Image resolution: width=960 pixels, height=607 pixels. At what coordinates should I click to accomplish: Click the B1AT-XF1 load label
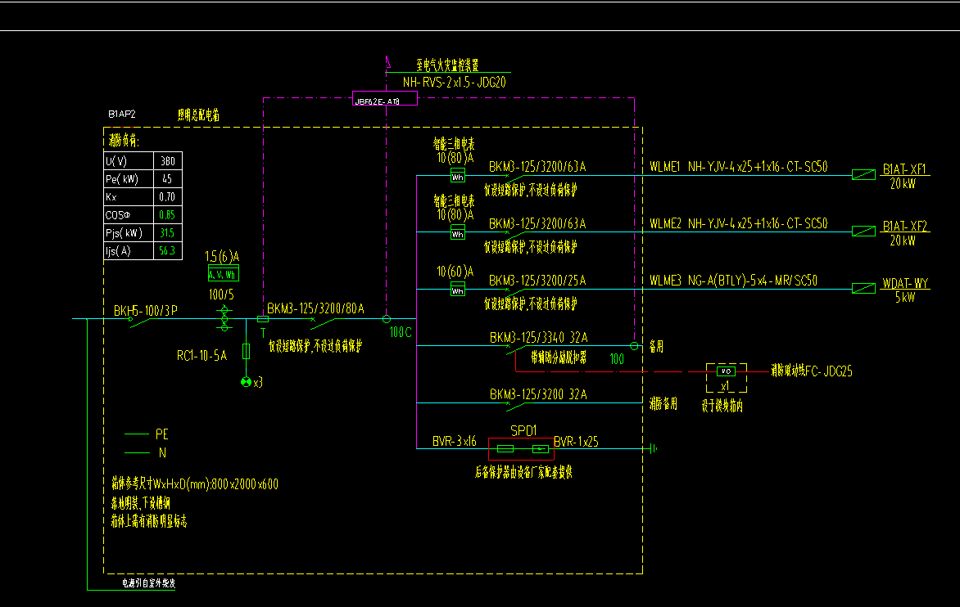(904, 169)
